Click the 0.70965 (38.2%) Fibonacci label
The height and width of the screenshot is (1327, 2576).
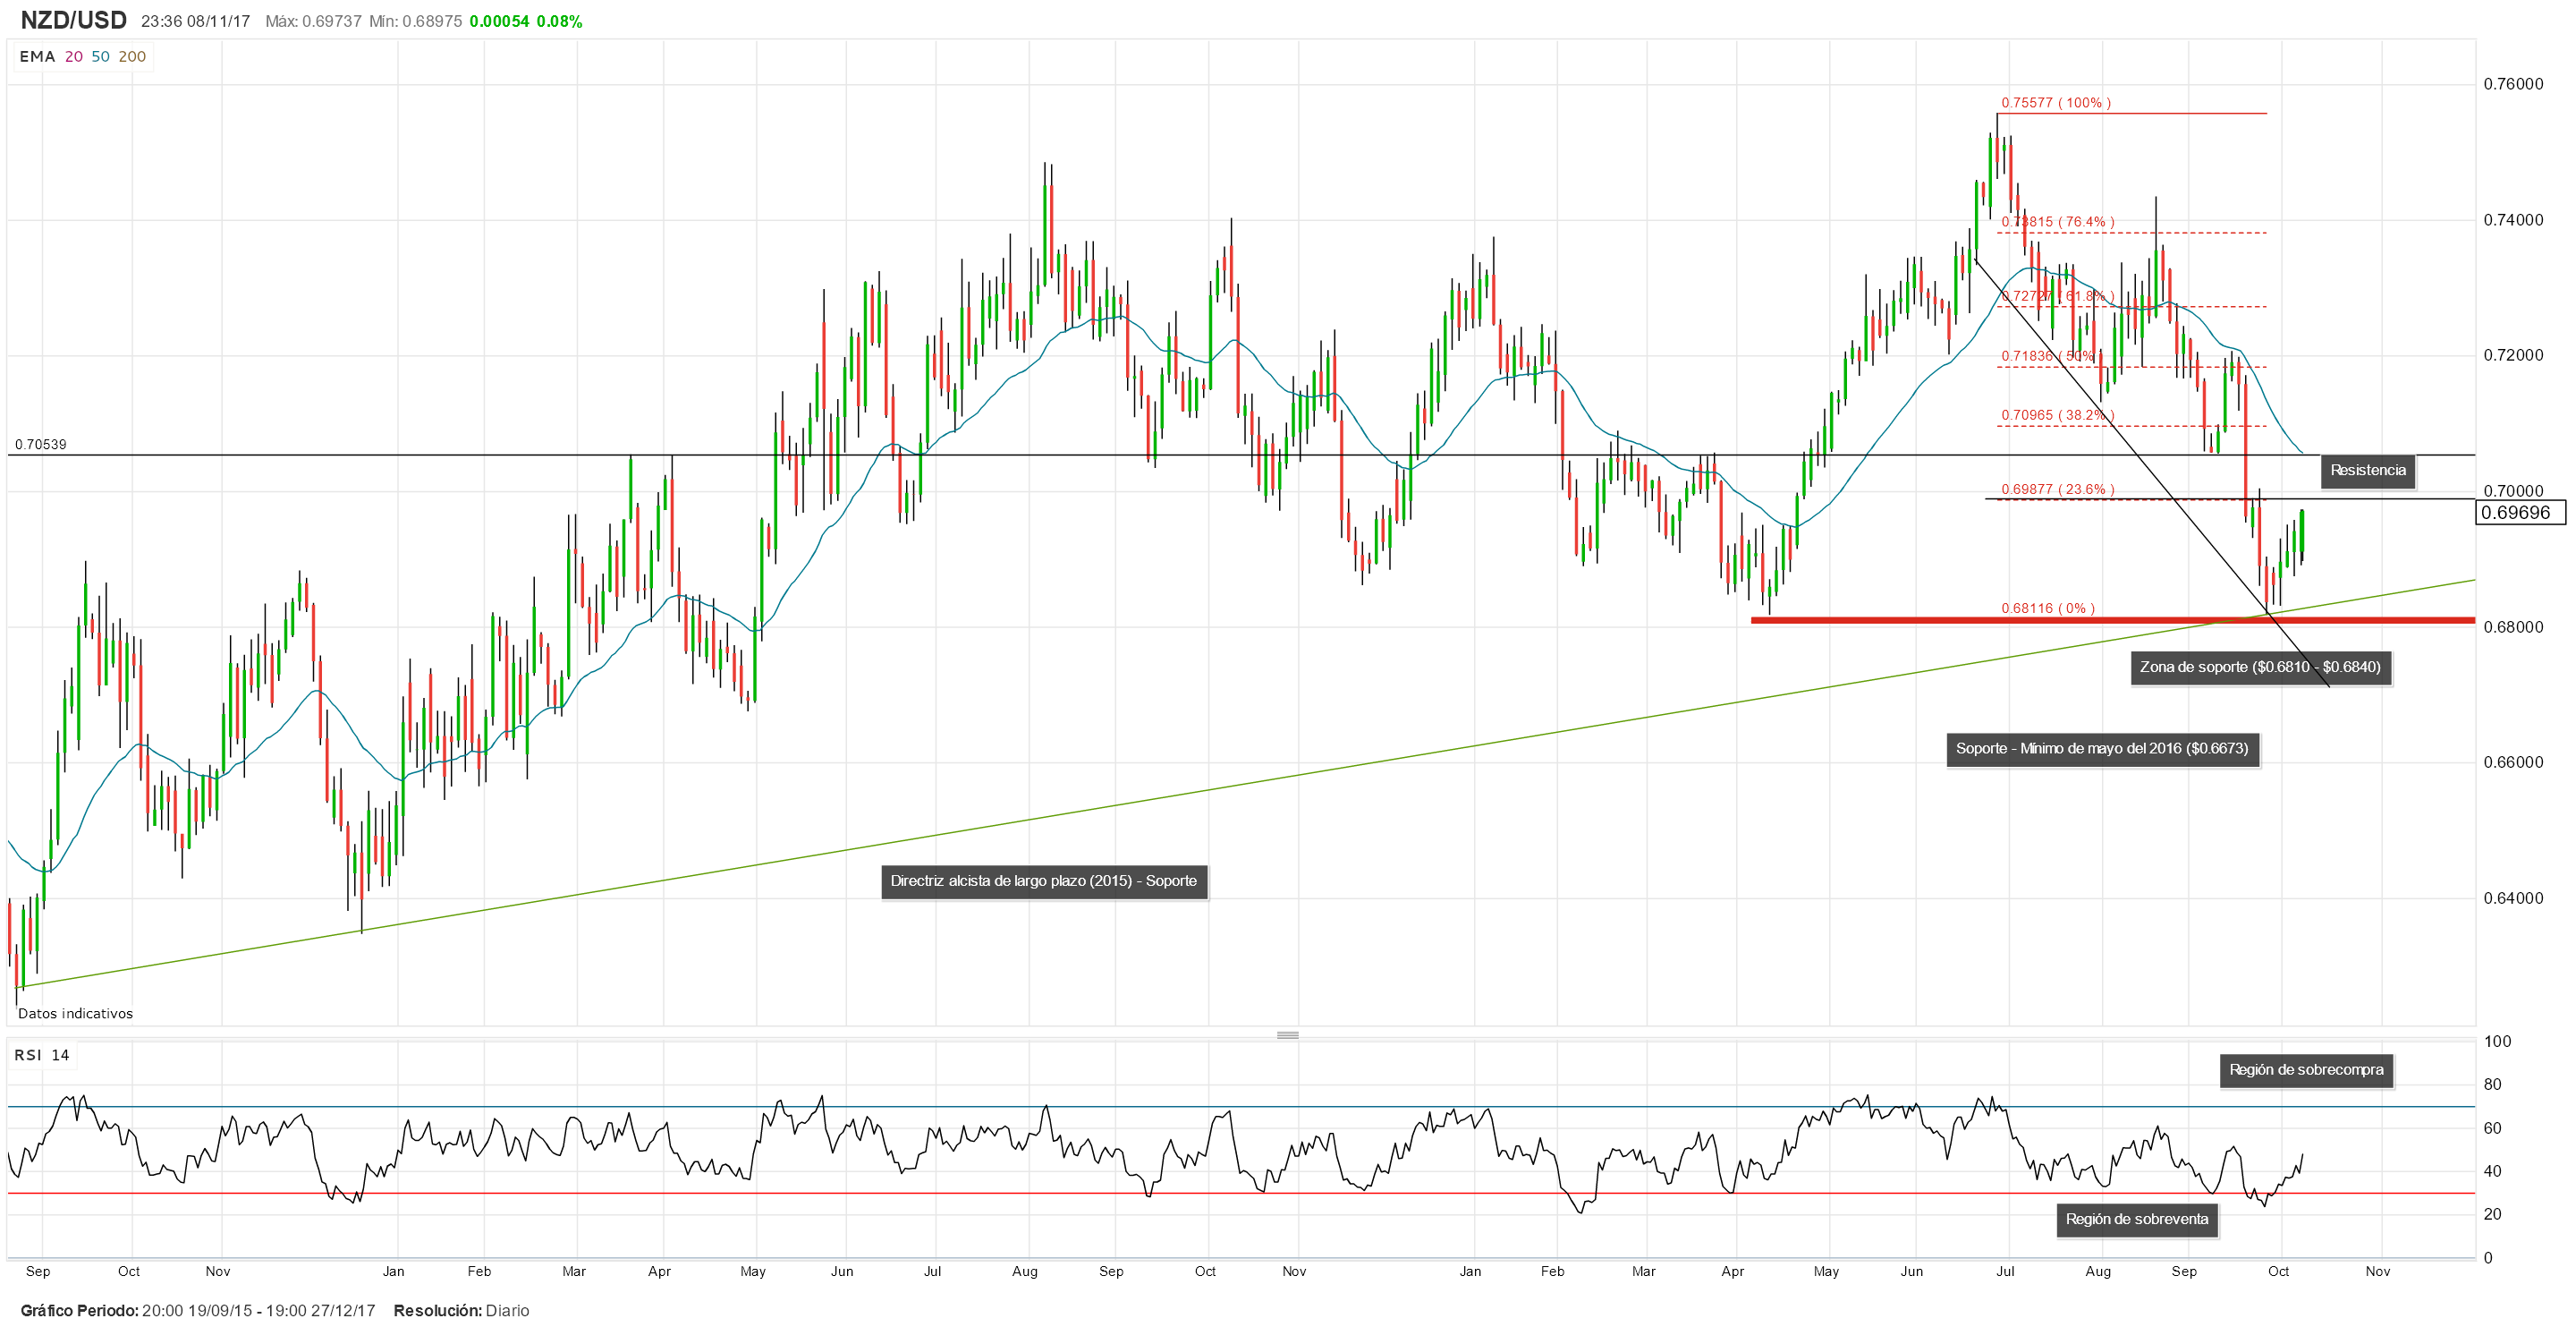[2058, 415]
